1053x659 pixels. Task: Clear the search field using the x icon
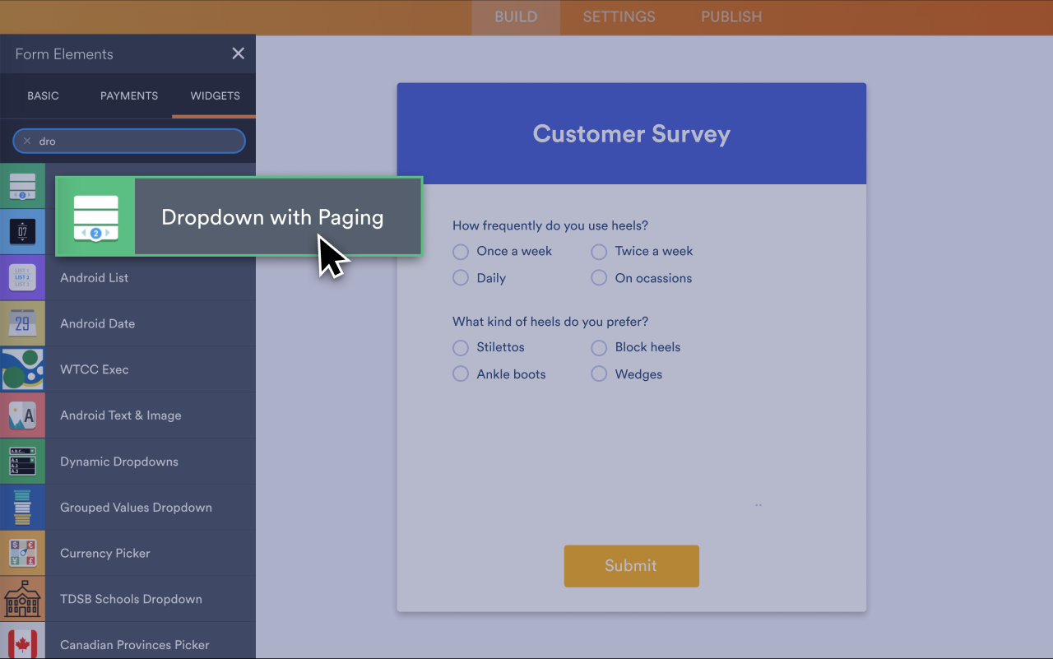tap(27, 141)
